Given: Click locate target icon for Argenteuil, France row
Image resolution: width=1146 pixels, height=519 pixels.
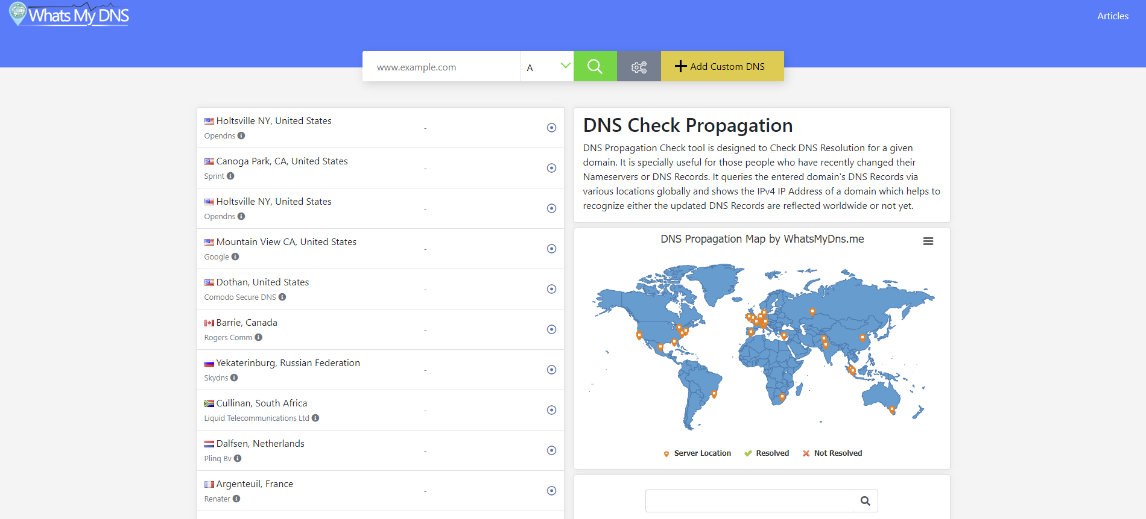Looking at the screenshot, I should click(x=551, y=491).
